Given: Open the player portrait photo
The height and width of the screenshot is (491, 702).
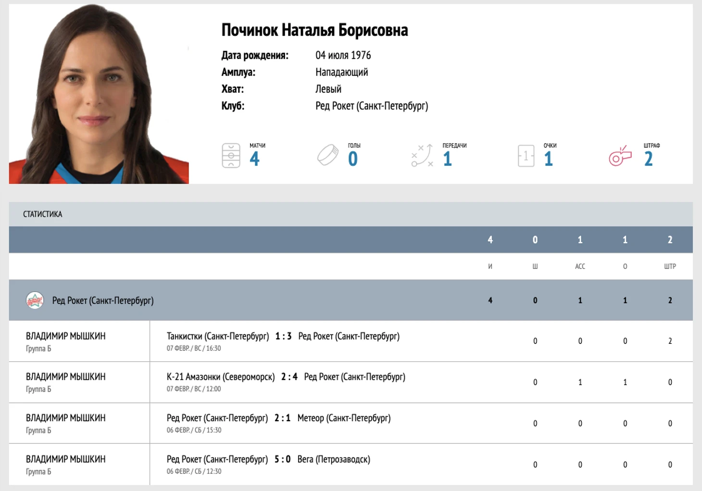Looking at the screenshot, I should click(x=99, y=94).
